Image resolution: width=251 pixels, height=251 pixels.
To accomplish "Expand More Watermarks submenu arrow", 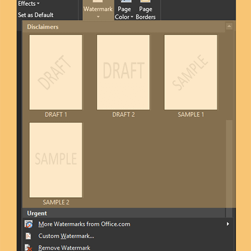I will pyautogui.click(x=228, y=224).
